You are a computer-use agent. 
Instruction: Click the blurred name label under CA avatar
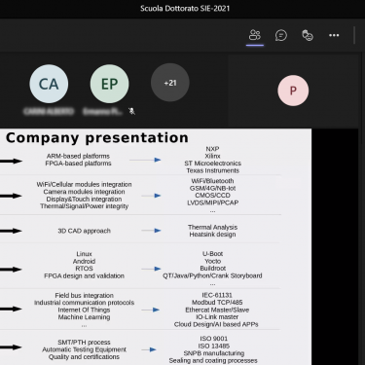(x=49, y=112)
